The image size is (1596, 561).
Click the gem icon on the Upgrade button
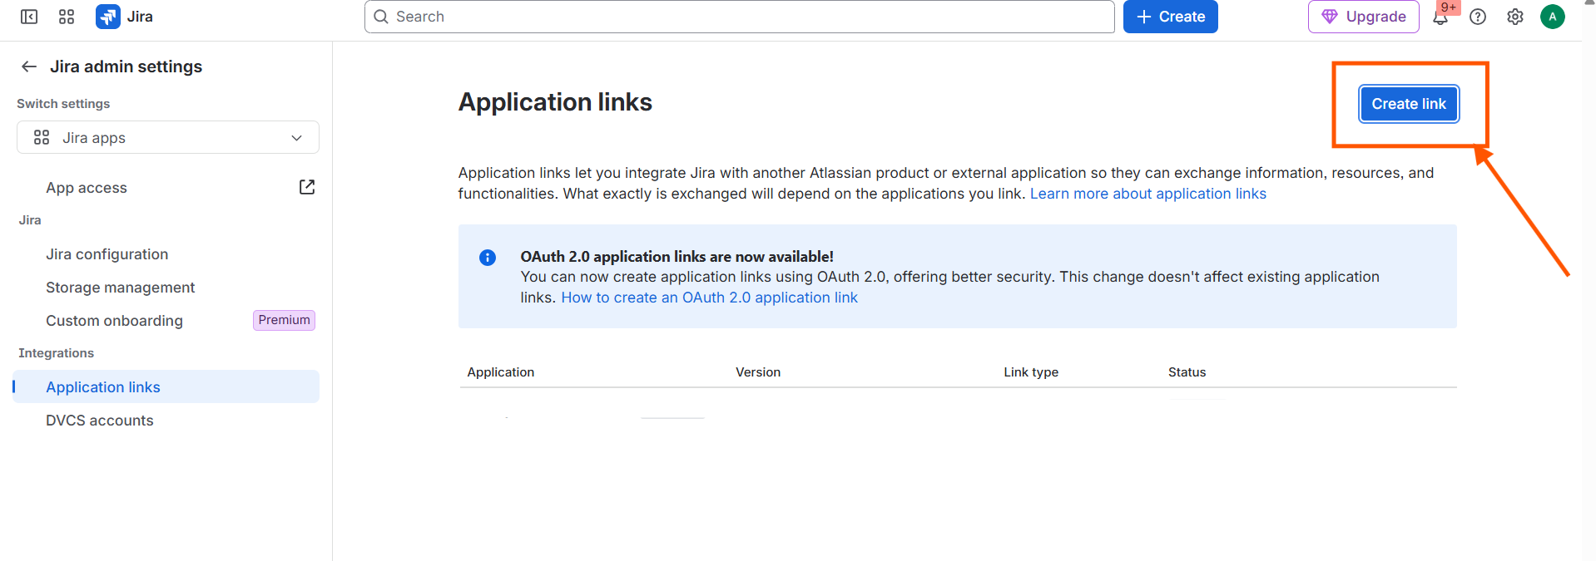point(1330,17)
